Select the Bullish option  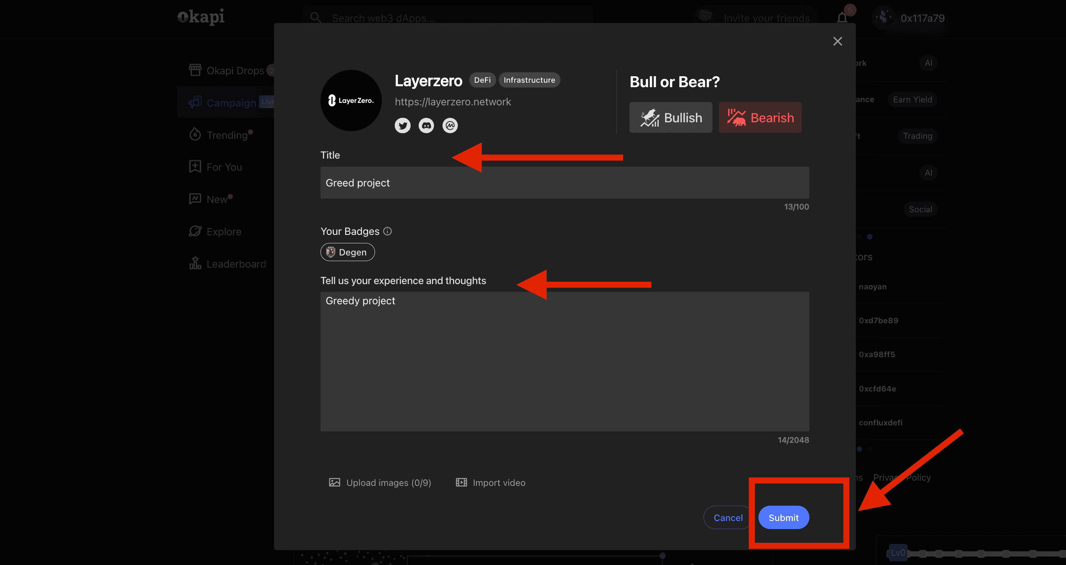click(x=671, y=117)
